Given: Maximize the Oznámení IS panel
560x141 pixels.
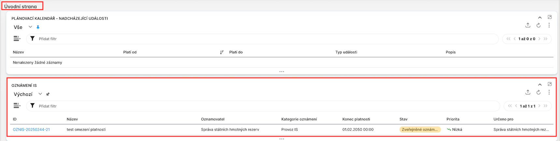Looking at the screenshot, I should (x=550, y=84).
